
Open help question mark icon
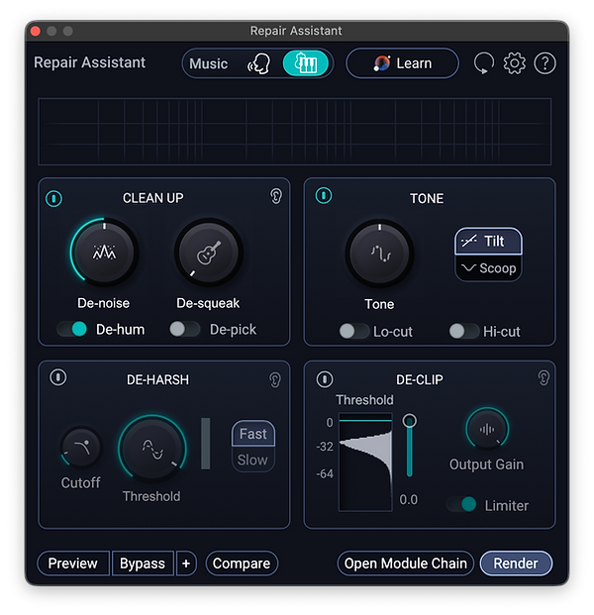click(x=544, y=63)
